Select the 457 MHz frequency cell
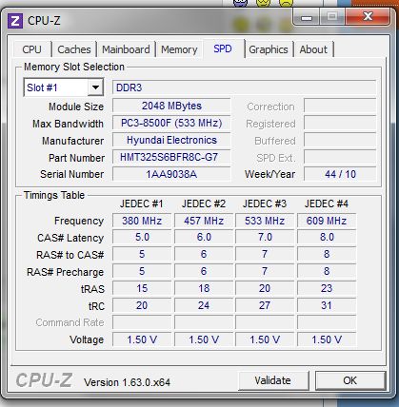 (x=204, y=221)
